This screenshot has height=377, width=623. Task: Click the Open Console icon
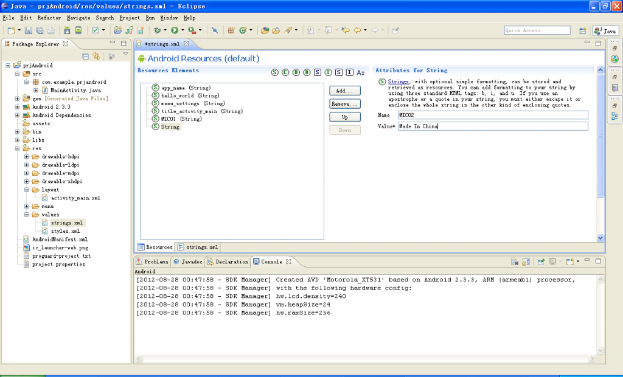[x=570, y=261]
